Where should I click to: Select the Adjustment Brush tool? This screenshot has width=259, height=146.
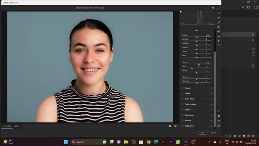219,22
